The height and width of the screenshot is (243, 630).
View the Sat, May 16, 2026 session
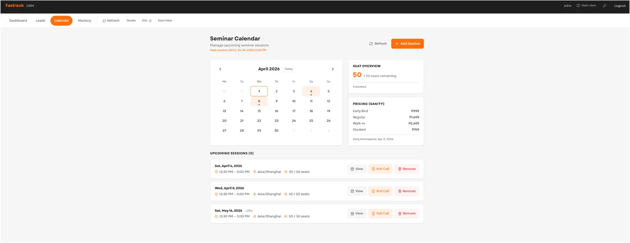point(357,214)
